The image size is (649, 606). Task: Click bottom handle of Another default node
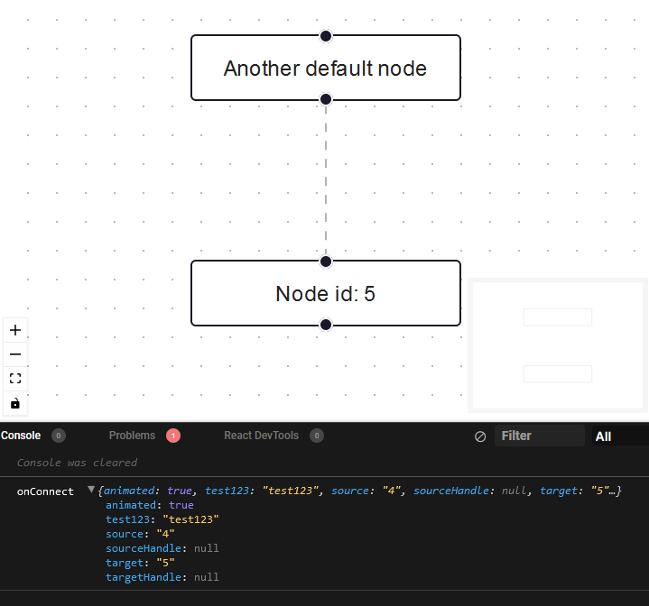[x=326, y=99]
